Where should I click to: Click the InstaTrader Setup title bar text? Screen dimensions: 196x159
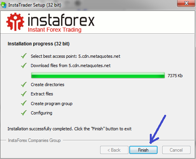pos(35,5)
